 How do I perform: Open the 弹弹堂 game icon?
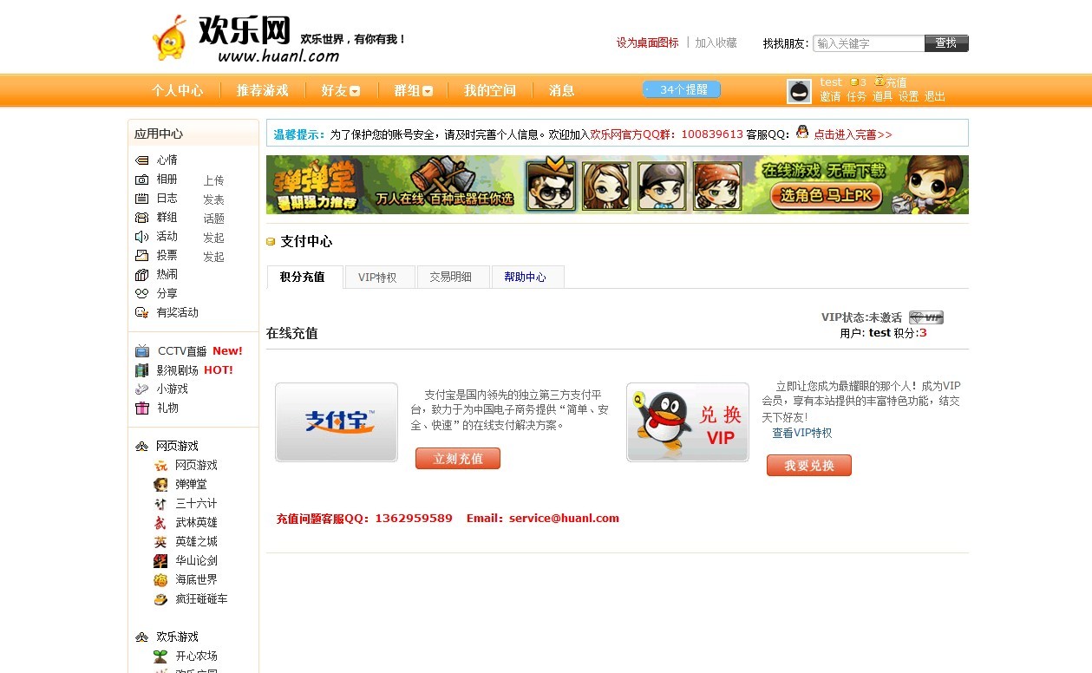pos(160,485)
